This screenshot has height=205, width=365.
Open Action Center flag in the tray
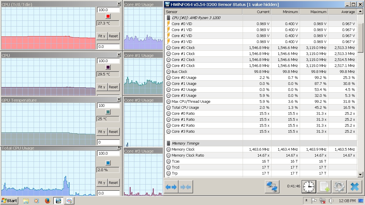(314, 201)
